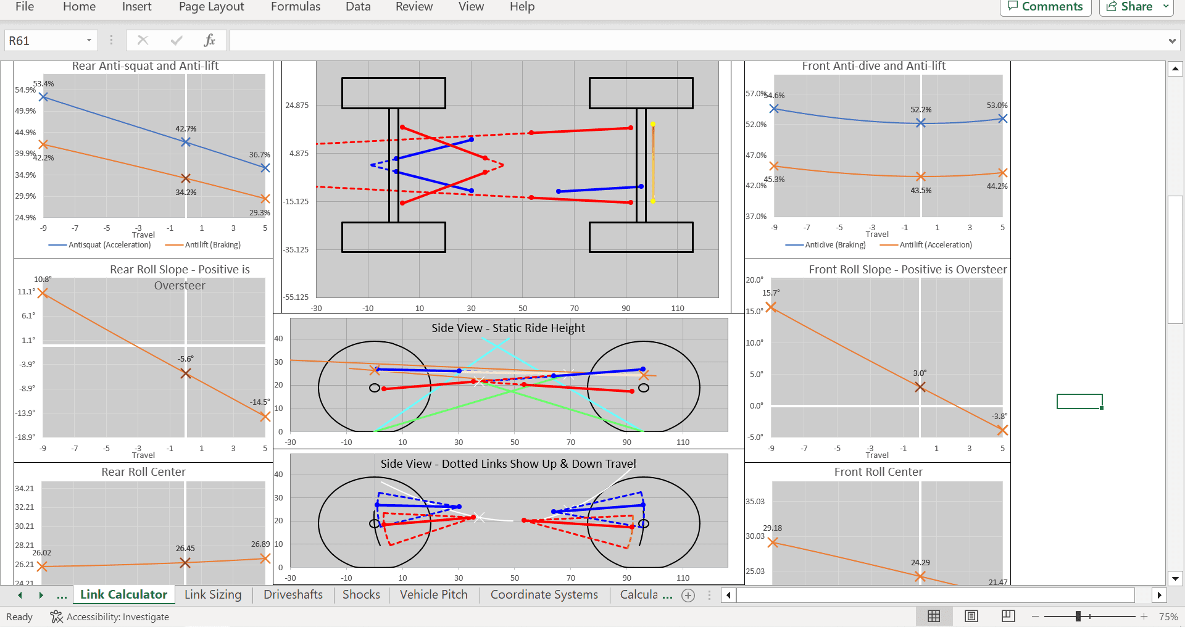The height and width of the screenshot is (627, 1185).
Task: Click the vertical scrollbar up arrow
Action: [1175, 69]
